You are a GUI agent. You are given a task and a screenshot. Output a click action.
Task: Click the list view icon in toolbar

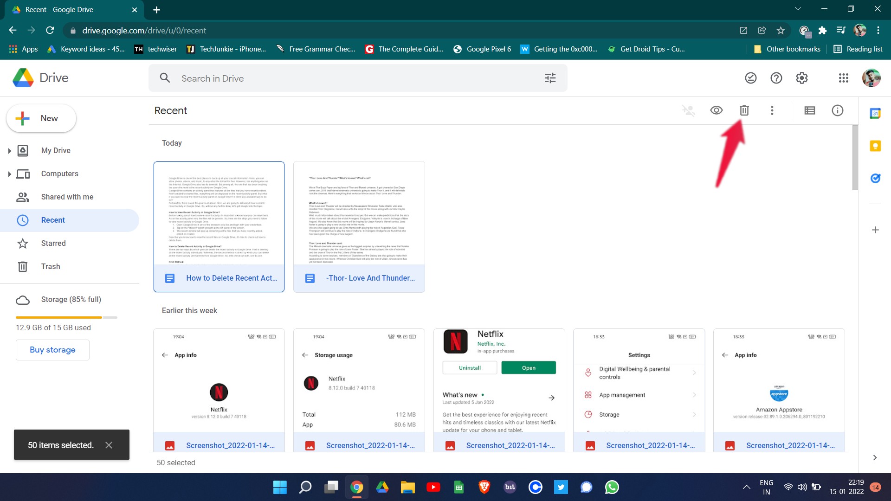(x=810, y=110)
